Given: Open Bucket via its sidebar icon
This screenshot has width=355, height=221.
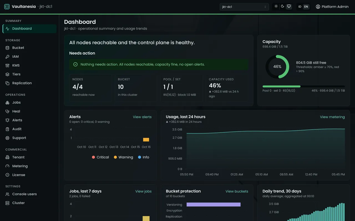Looking at the screenshot, I should tap(7, 48).
